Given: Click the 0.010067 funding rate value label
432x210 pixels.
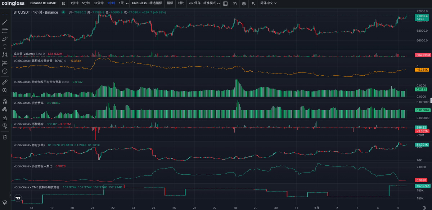Looking at the screenshot, I should [423, 110].
